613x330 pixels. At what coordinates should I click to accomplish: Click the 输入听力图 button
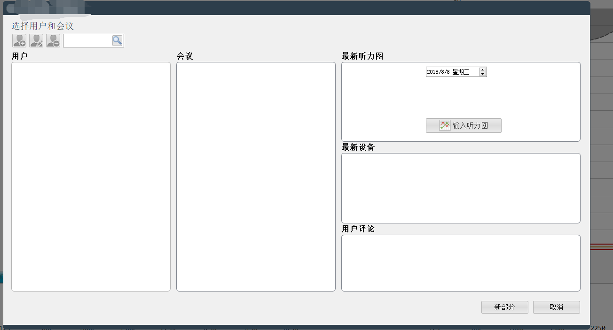point(464,125)
